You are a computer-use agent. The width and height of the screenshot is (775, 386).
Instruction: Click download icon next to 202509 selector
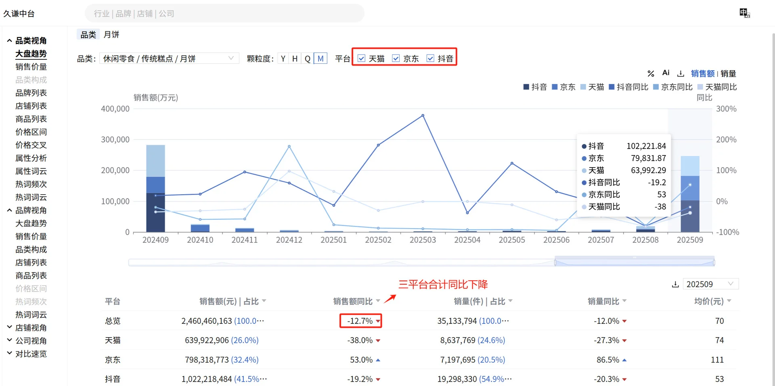point(675,284)
